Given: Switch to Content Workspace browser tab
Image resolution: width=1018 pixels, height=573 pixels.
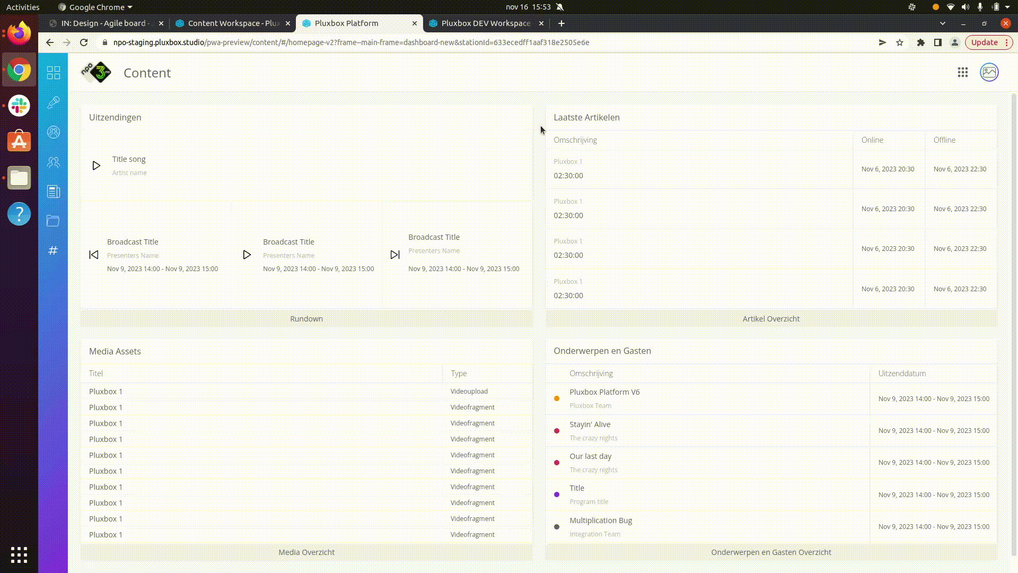Looking at the screenshot, I should point(233,23).
